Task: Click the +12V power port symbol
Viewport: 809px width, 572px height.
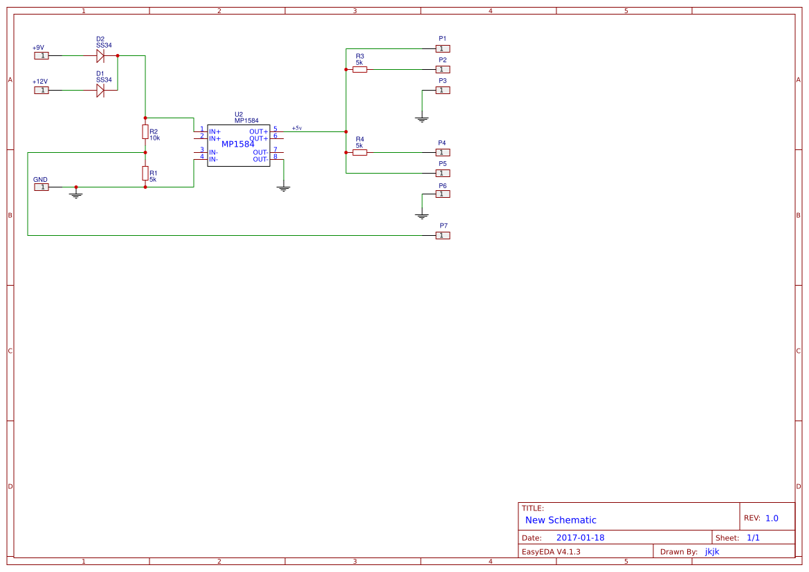Action: pos(41,91)
